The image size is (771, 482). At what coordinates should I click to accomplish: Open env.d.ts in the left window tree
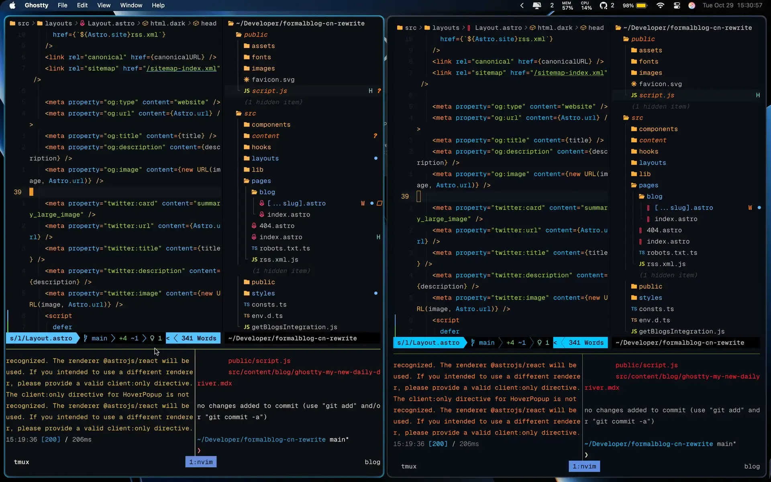click(x=267, y=316)
